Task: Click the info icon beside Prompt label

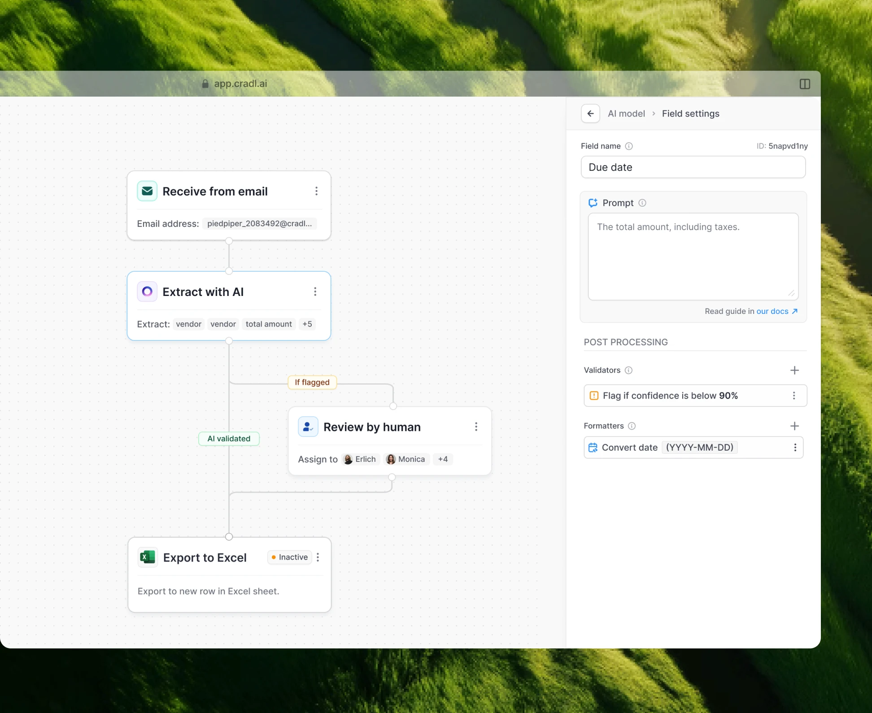Action: click(x=642, y=203)
